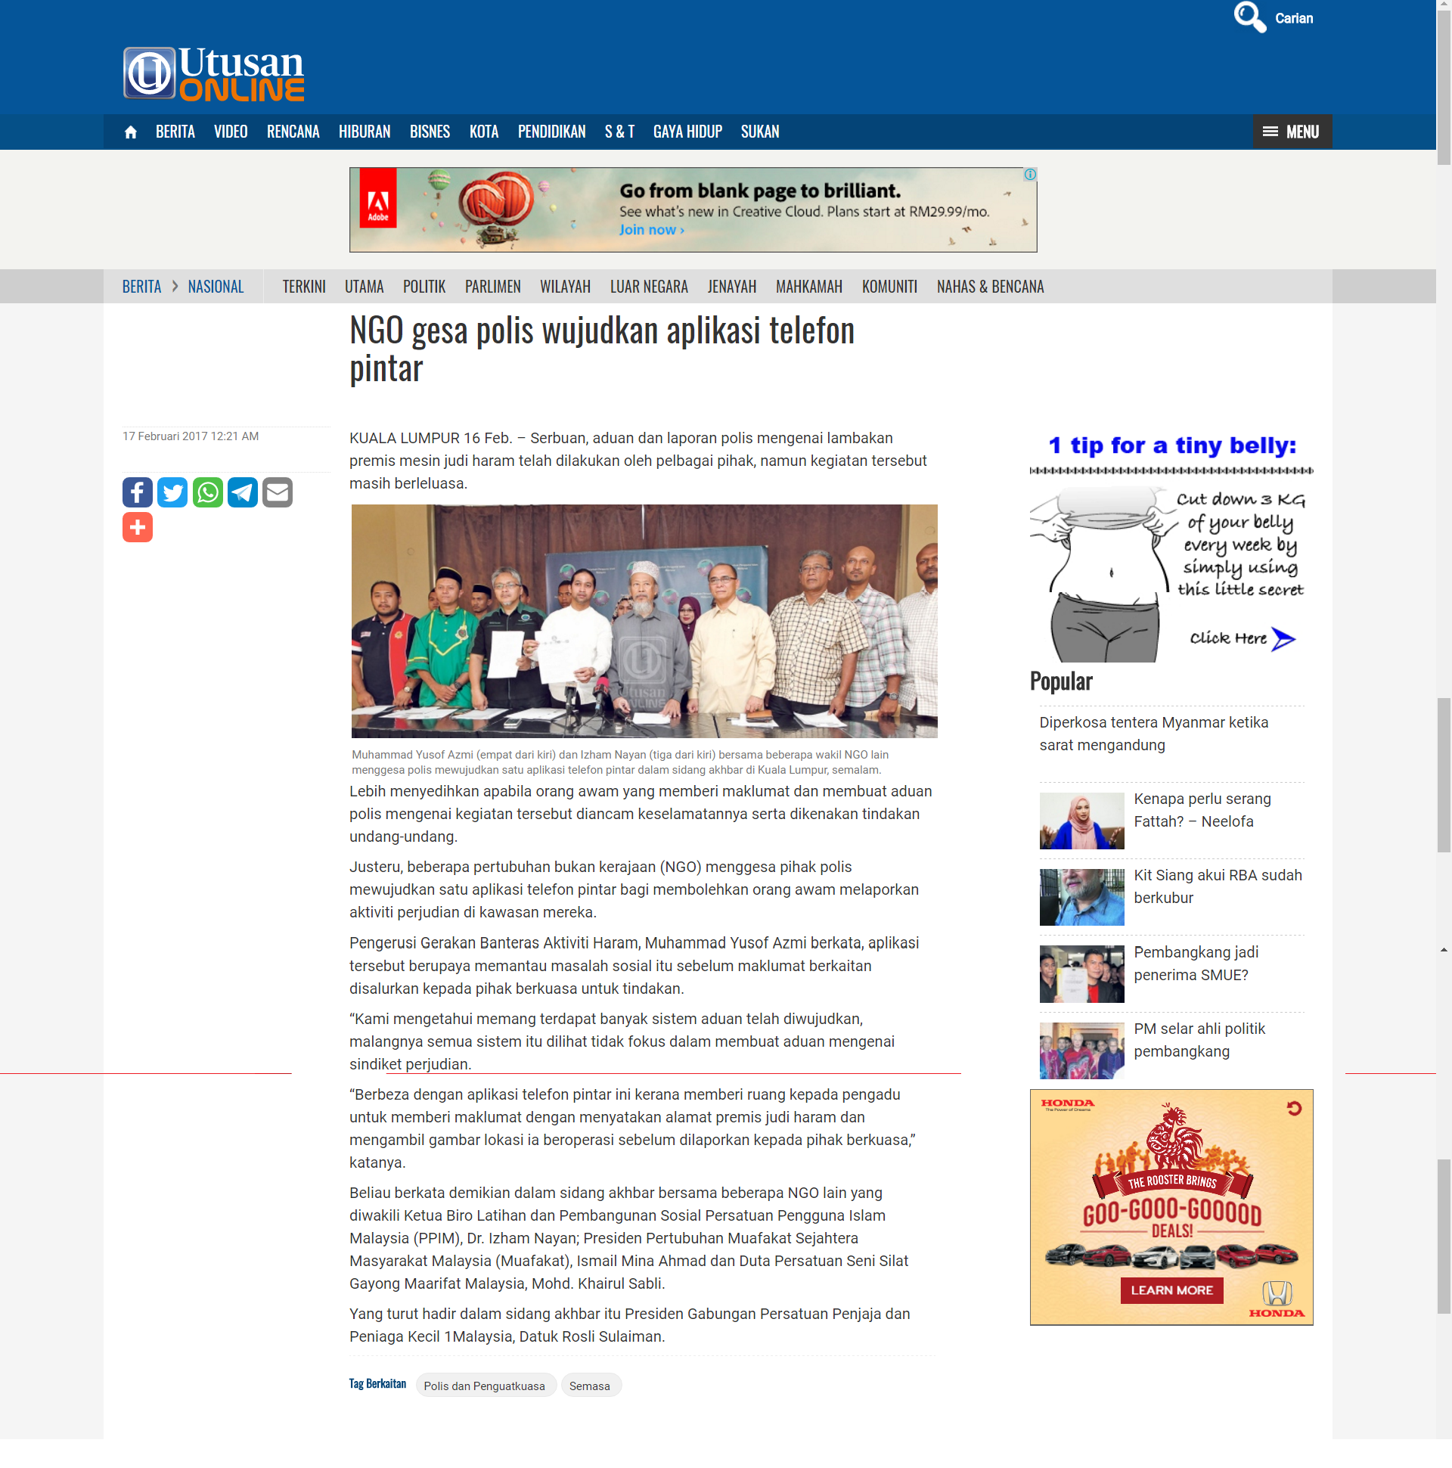Replay the Honda ad animation

pyautogui.click(x=1294, y=1109)
